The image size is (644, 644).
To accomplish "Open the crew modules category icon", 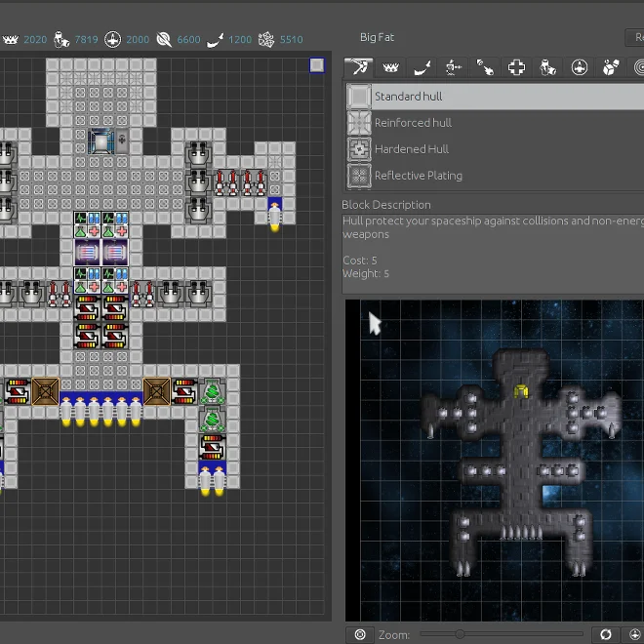I will tap(547, 67).
